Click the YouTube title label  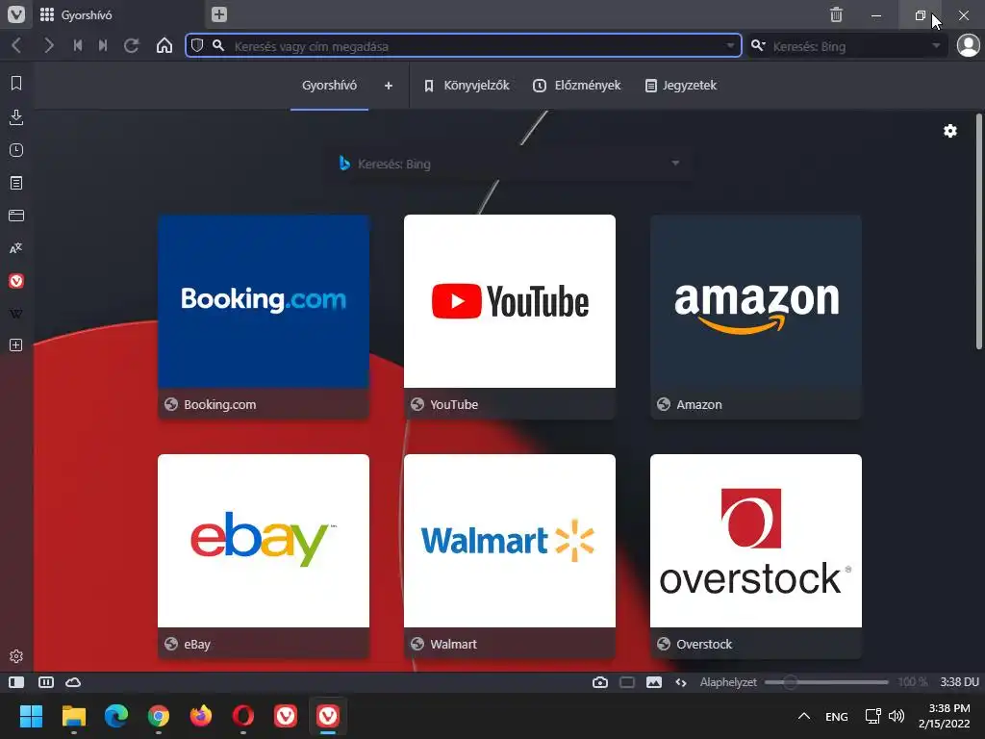[454, 405]
